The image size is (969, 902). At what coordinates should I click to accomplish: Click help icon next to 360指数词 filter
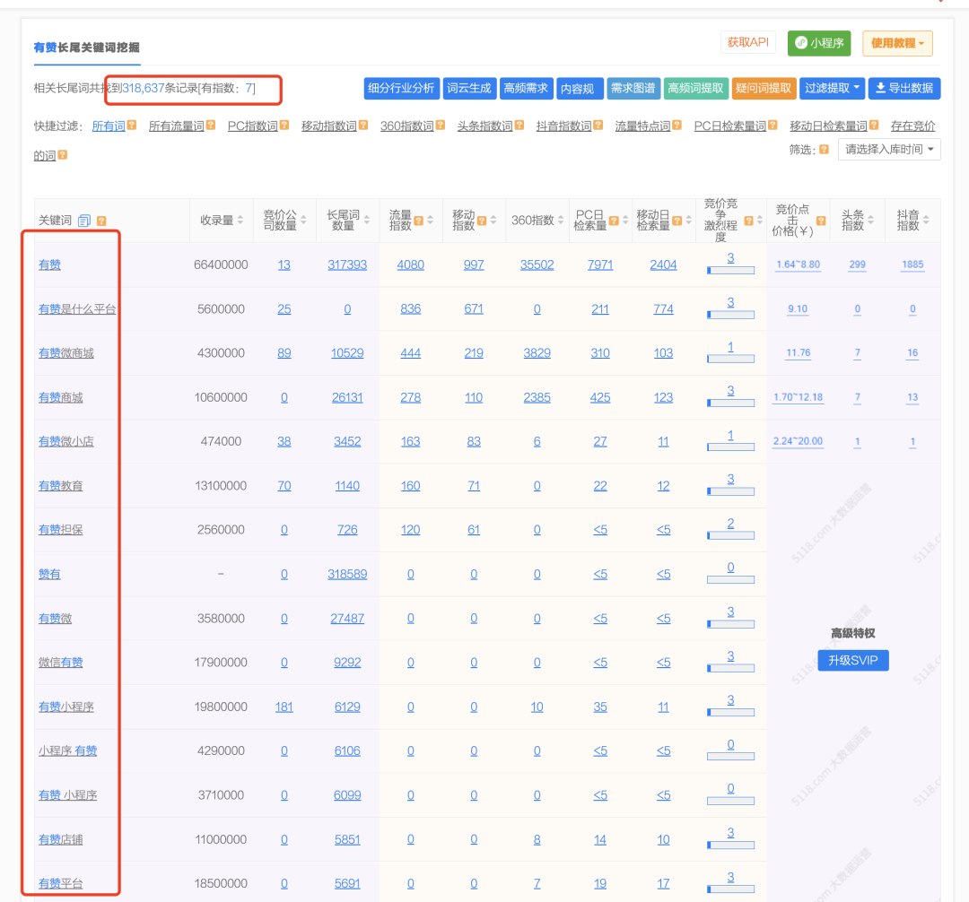pyautogui.click(x=440, y=126)
